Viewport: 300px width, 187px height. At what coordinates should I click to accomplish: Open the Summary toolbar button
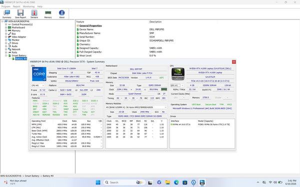[6, 14]
